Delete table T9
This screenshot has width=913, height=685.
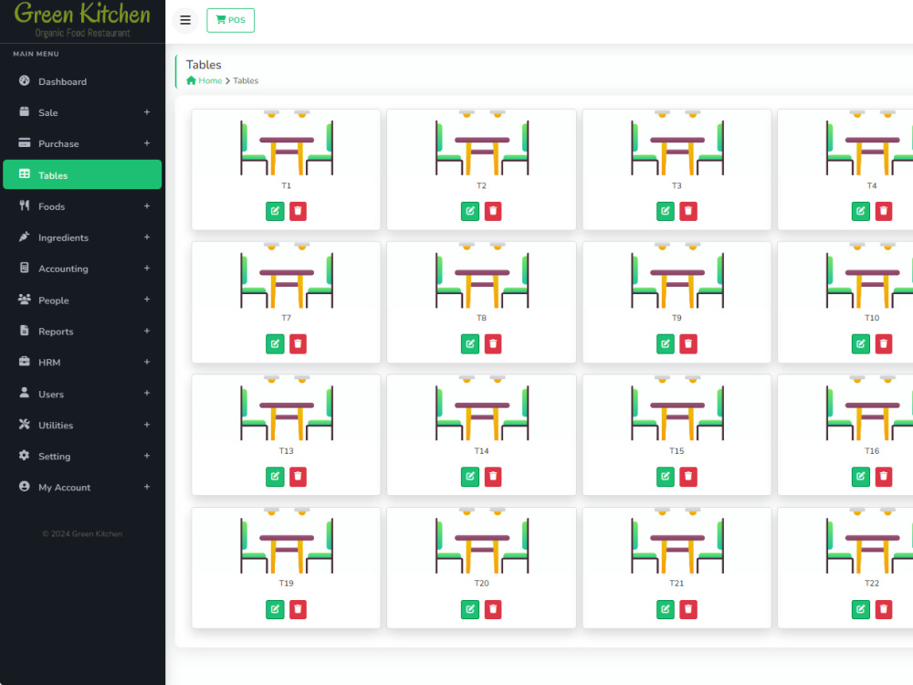[688, 343]
